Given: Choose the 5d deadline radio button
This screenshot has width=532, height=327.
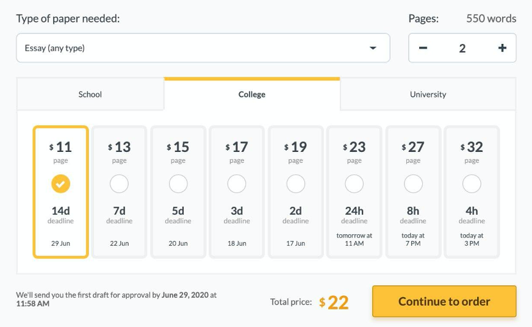Looking at the screenshot, I should (178, 183).
